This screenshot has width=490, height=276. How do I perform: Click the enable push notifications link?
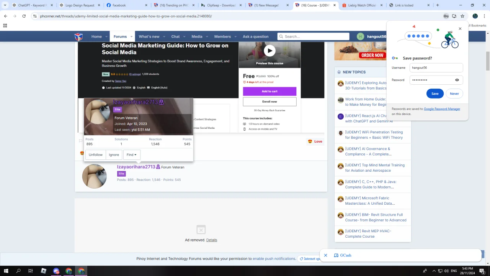(x=274, y=259)
